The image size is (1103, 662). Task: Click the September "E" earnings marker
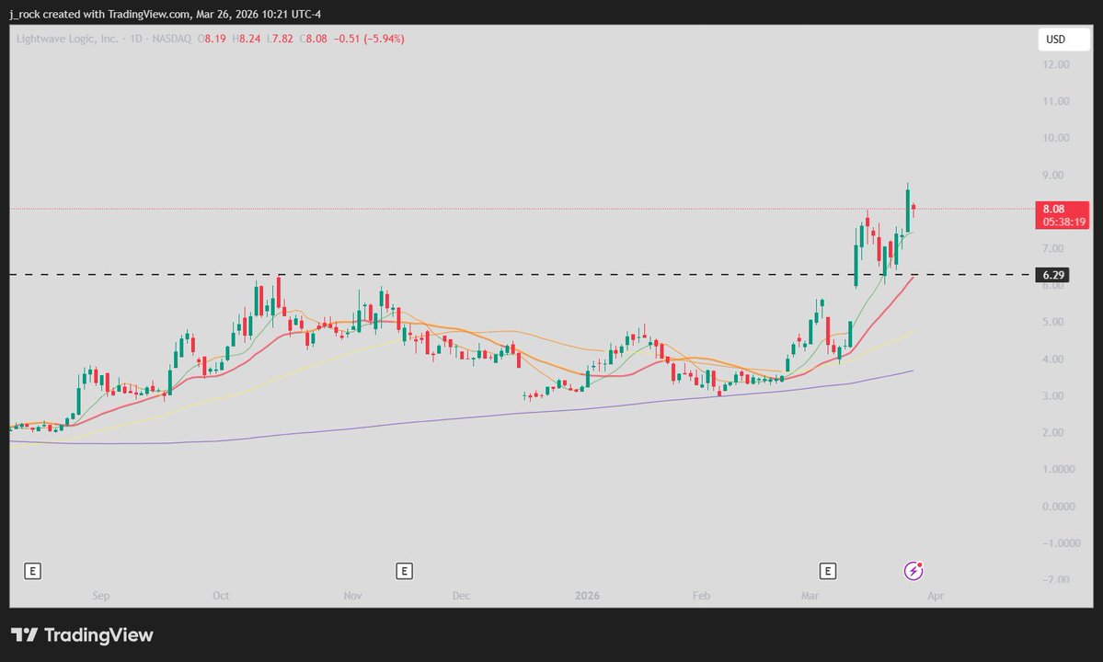tap(32, 571)
